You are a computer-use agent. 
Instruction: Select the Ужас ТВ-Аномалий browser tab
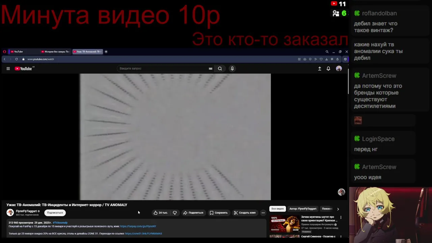coord(87,52)
